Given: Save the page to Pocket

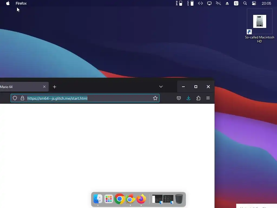Looking at the screenshot, I should 179,98.
